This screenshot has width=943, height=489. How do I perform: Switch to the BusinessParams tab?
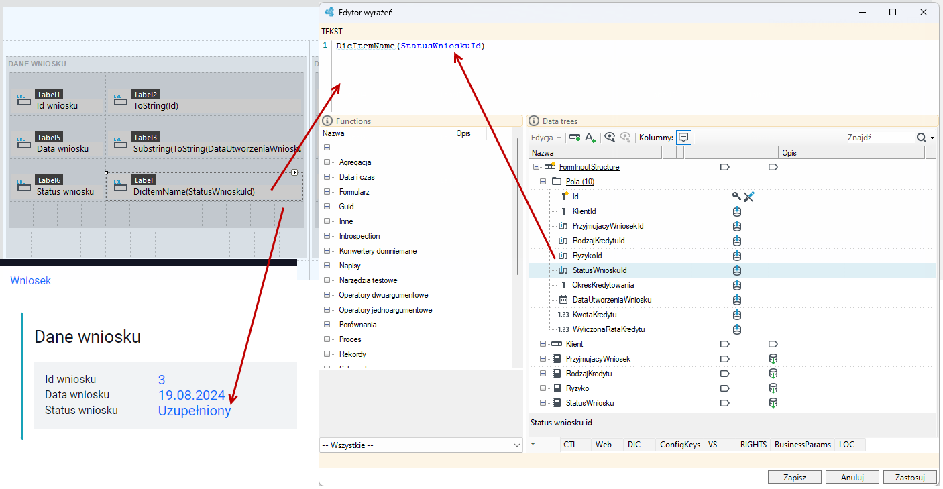pyautogui.click(x=803, y=445)
